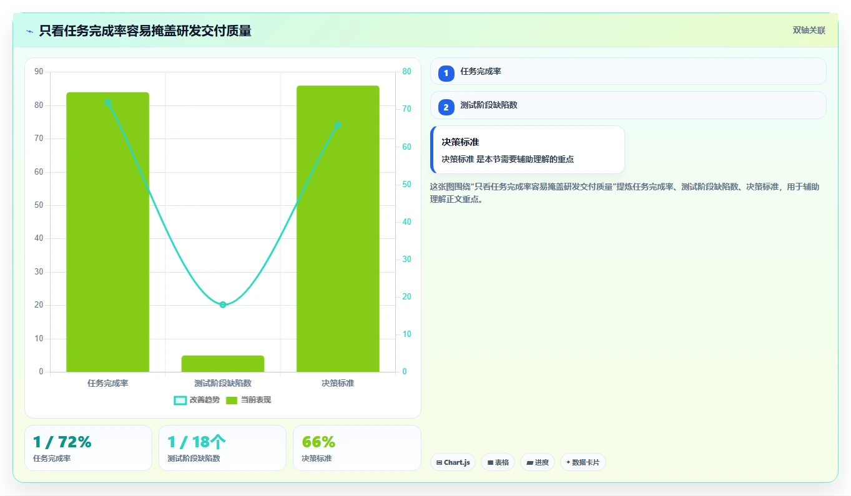
Task: Toggle the 改善趋势 legend entry
Action: point(197,400)
